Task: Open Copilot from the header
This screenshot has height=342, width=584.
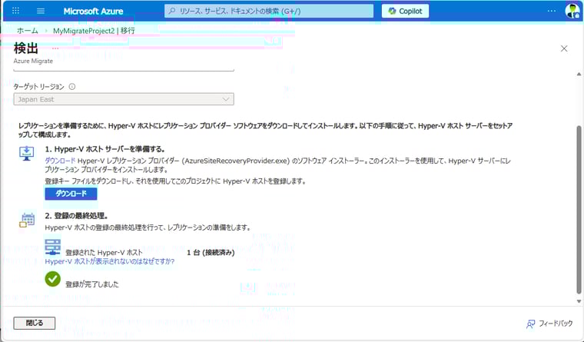Action: point(405,12)
